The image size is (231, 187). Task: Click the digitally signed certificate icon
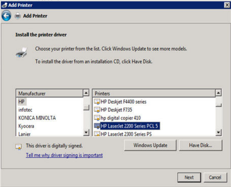pyautogui.click(x=19, y=147)
